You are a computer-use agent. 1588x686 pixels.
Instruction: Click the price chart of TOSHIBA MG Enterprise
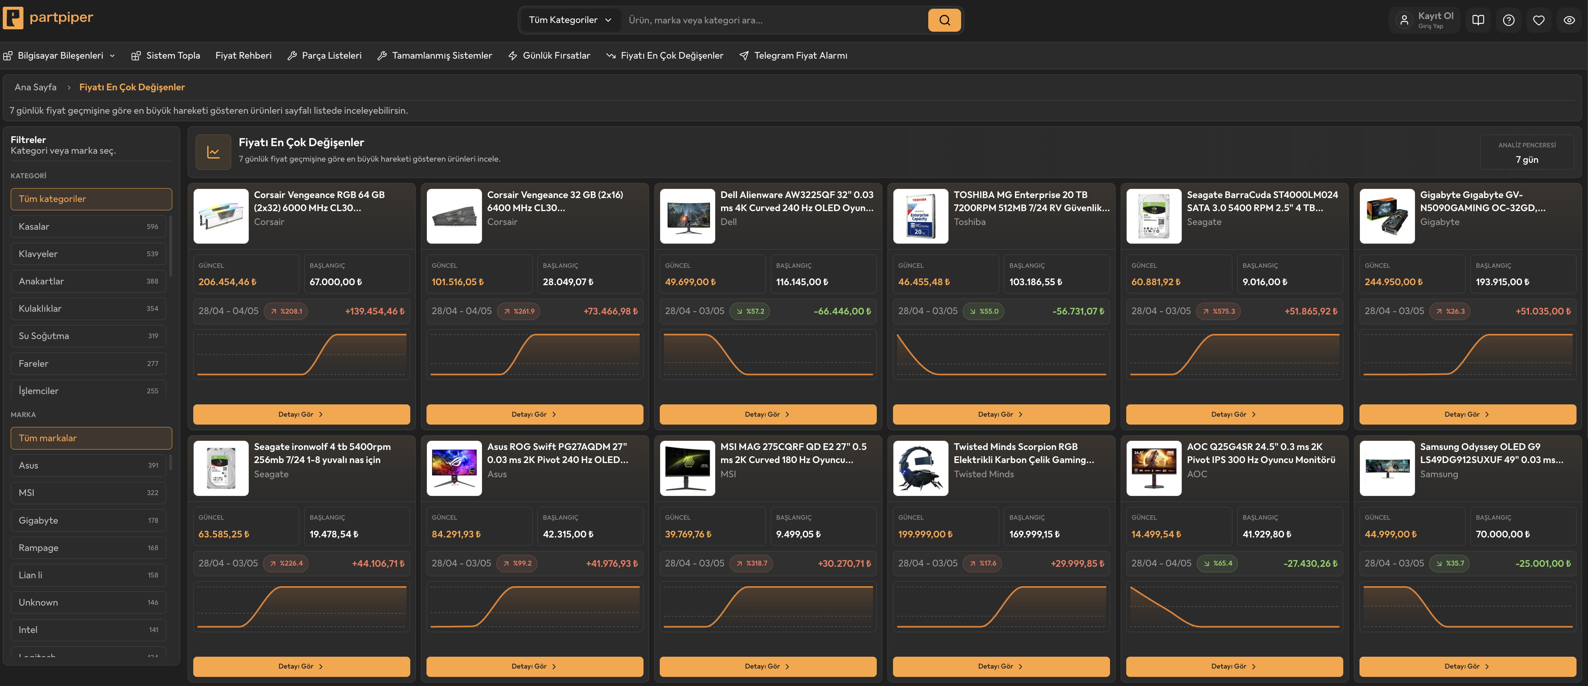(1001, 354)
